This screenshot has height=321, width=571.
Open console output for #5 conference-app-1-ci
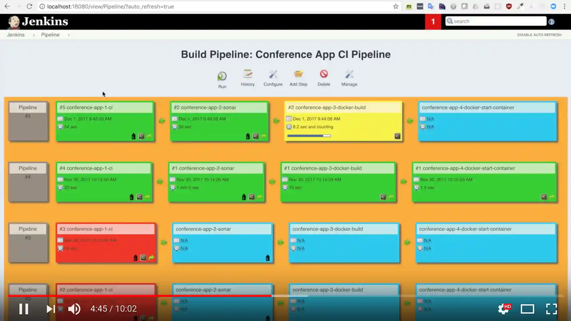141,136
